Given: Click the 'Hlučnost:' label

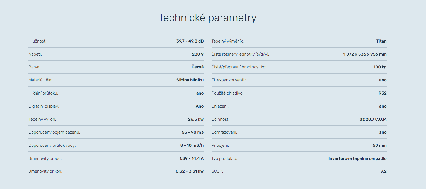Looking at the screenshot, I should click(37, 41).
